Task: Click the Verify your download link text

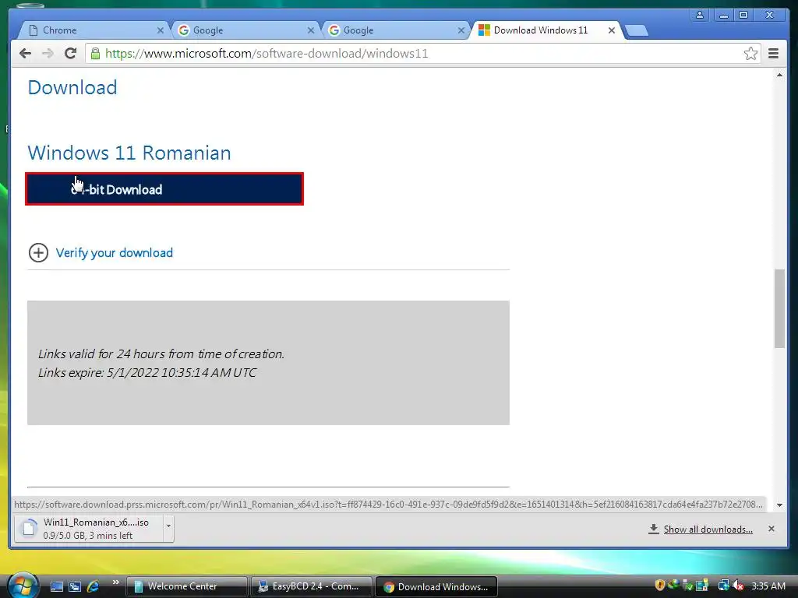Action: [x=115, y=253]
